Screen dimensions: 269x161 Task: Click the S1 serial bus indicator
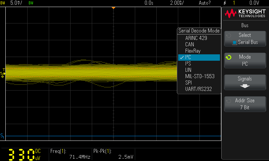coord(2,136)
